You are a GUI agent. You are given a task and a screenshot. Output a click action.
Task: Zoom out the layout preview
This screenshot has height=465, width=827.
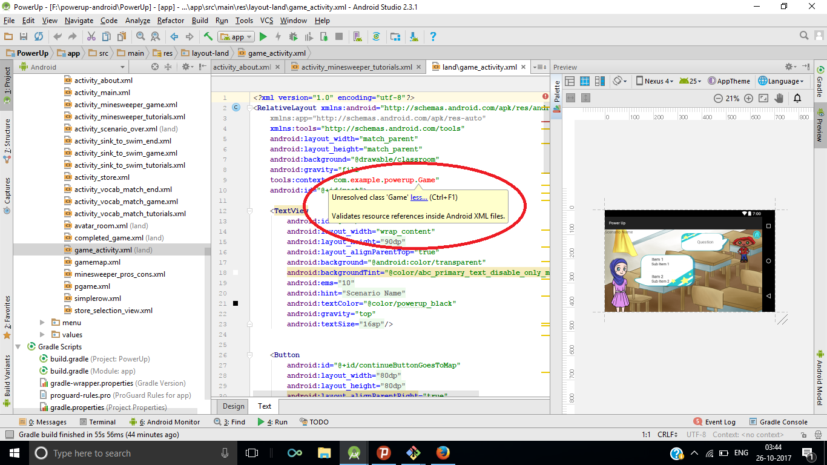718,98
